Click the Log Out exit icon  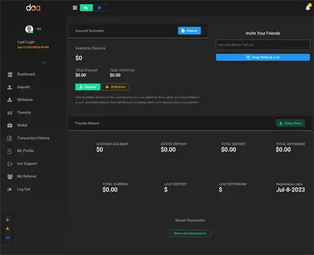(x=10, y=189)
